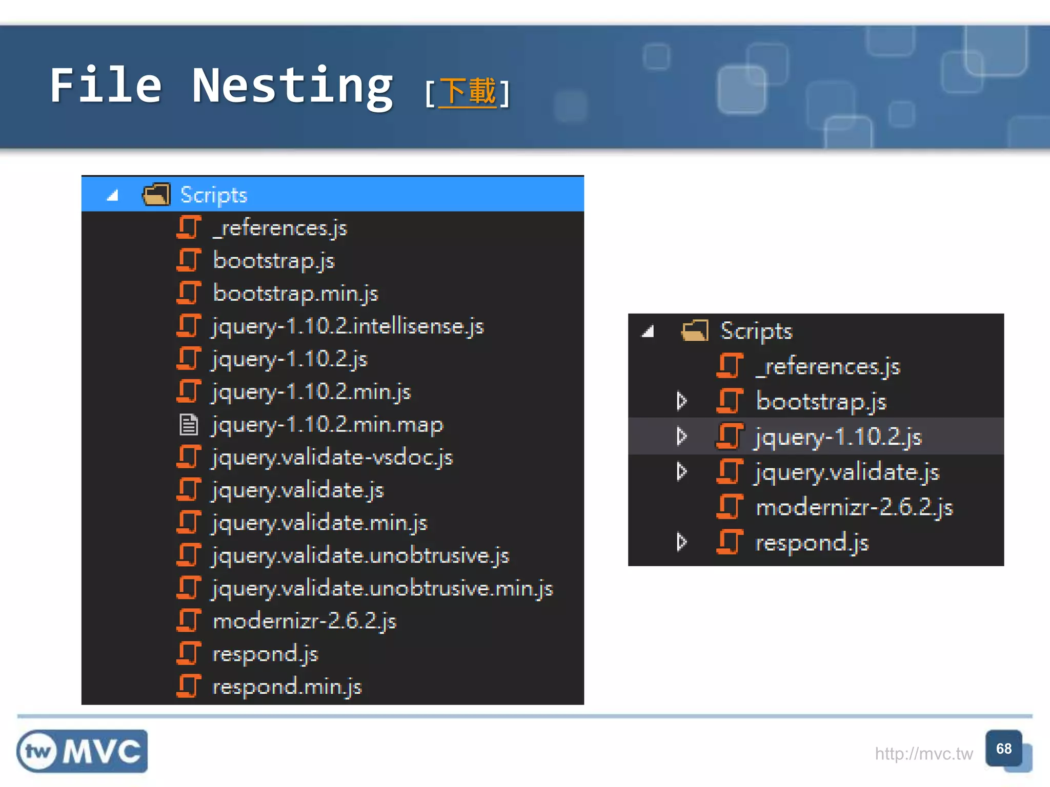
Task: Click the modernizr-2.6.2.js file icon in left tree
Action: pos(189,621)
